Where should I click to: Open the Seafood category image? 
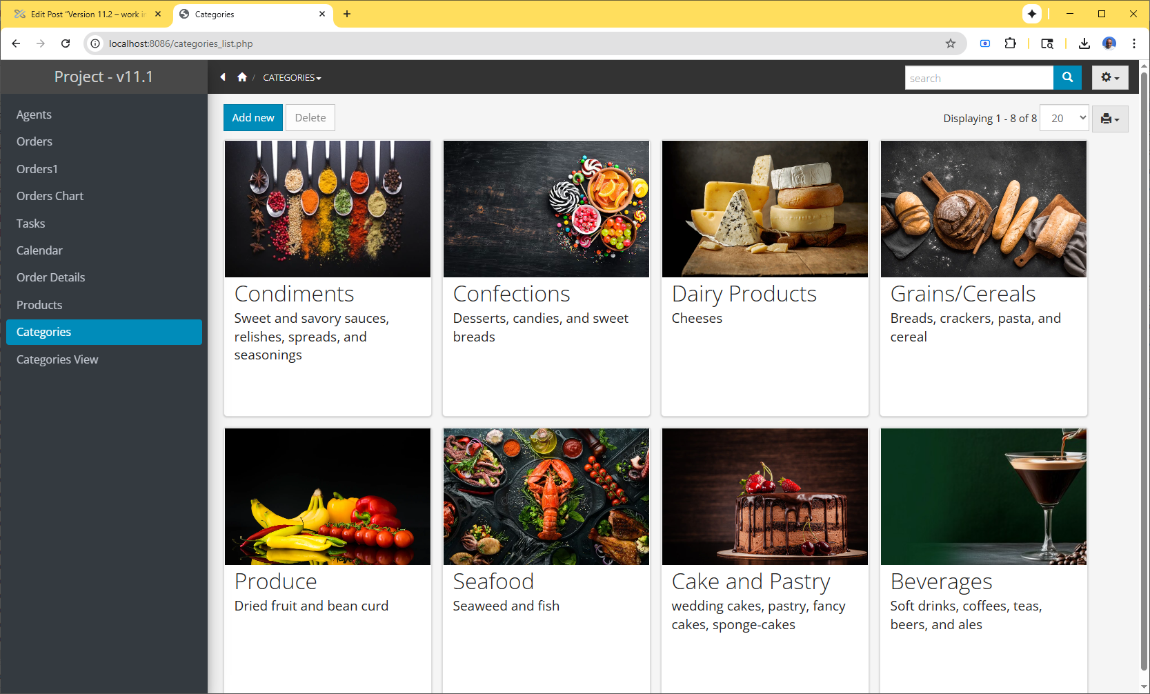tap(546, 497)
